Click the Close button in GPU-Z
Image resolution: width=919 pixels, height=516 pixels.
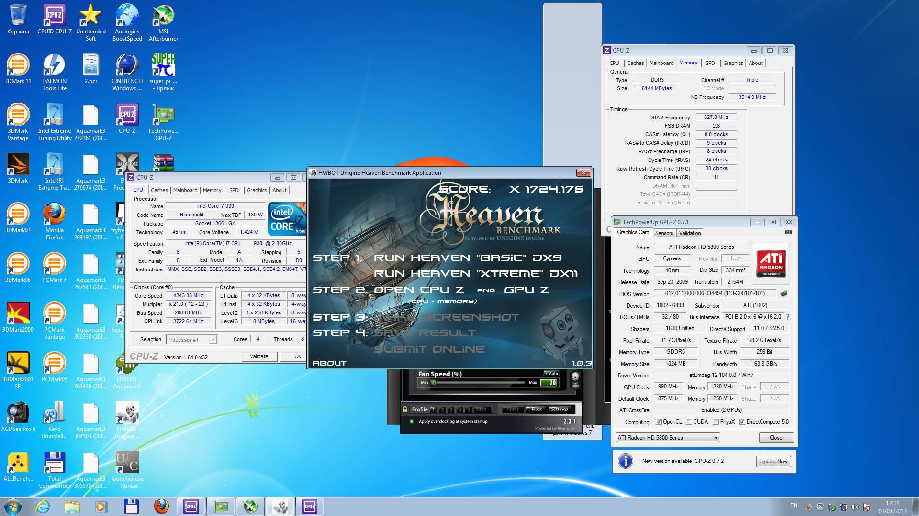(776, 438)
